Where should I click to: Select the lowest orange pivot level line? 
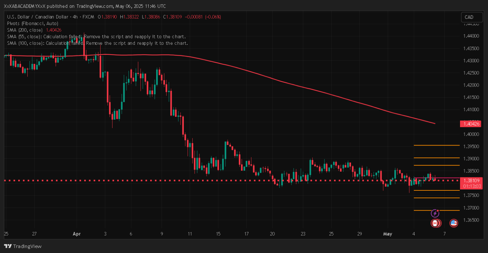(436, 210)
